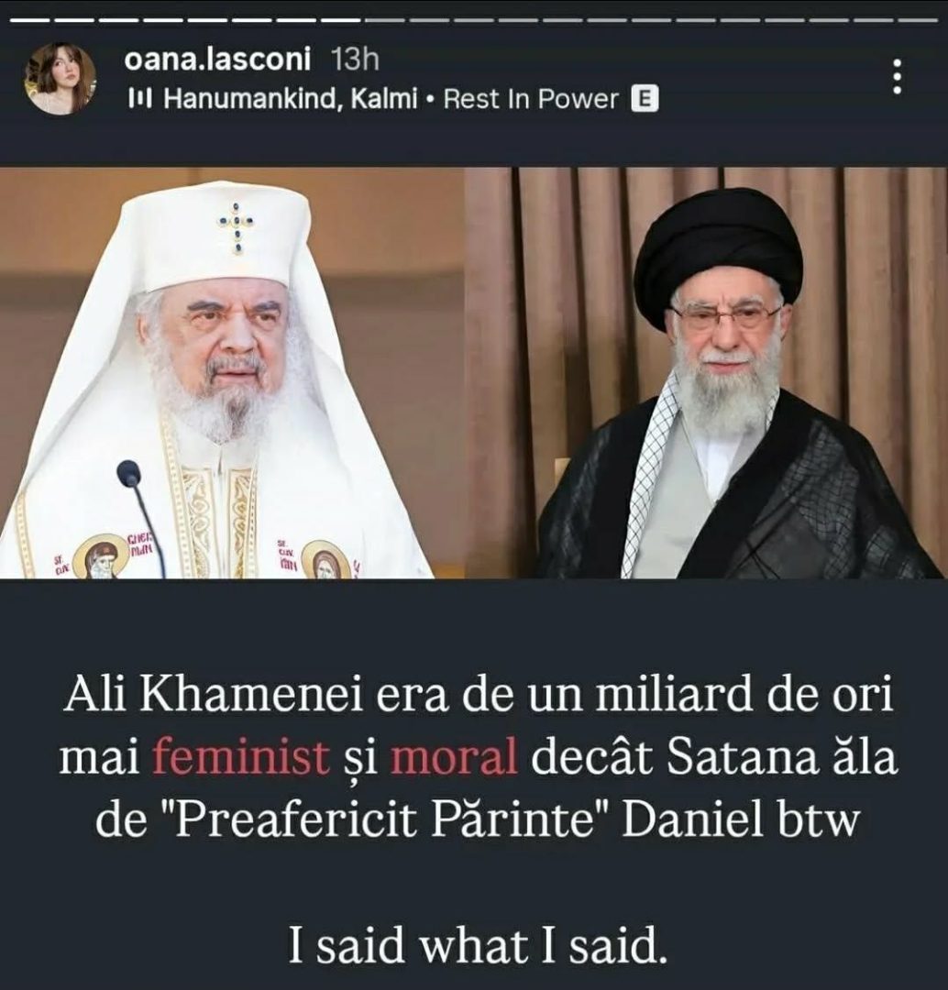Click the red highlighted word feminist

coord(241,758)
